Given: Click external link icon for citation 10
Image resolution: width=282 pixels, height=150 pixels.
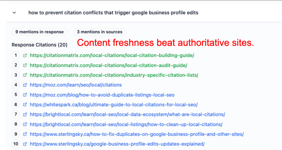Looking at the screenshot, I should point(25,144).
